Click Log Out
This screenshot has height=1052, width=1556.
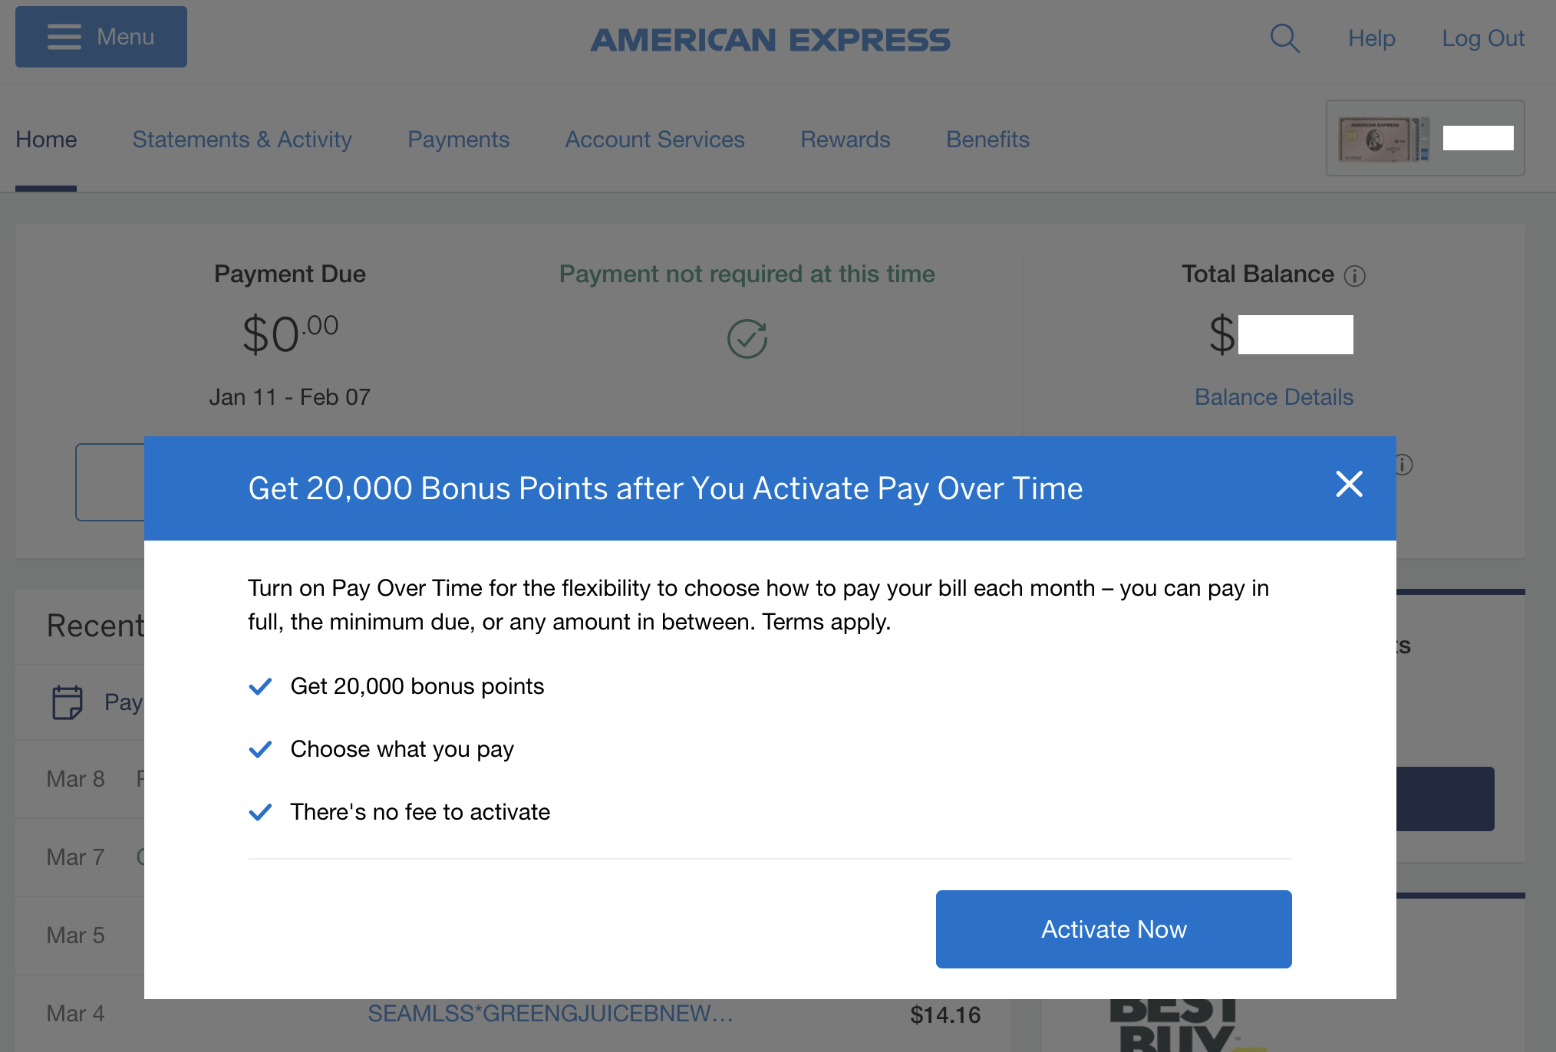pyautogui.click(x=1482, y=38)
